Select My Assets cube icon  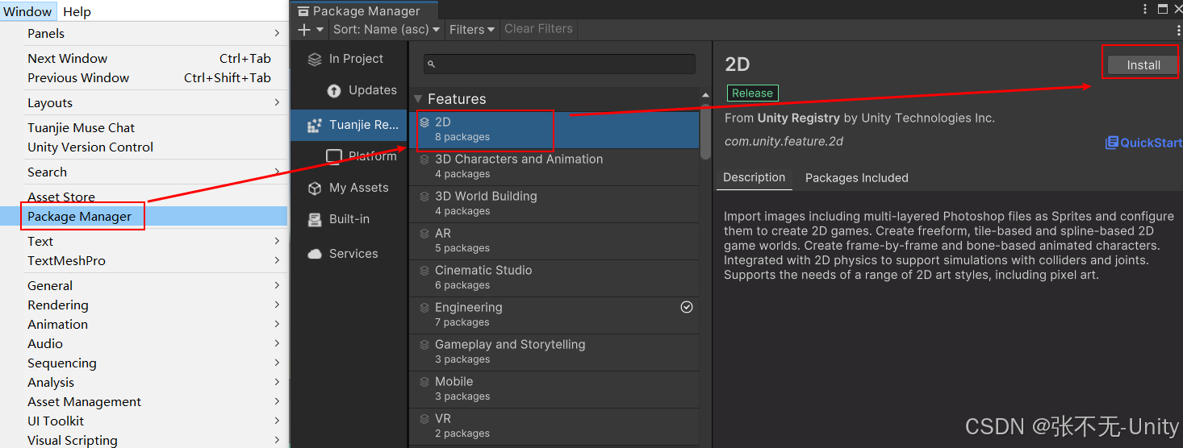point(315,188)
